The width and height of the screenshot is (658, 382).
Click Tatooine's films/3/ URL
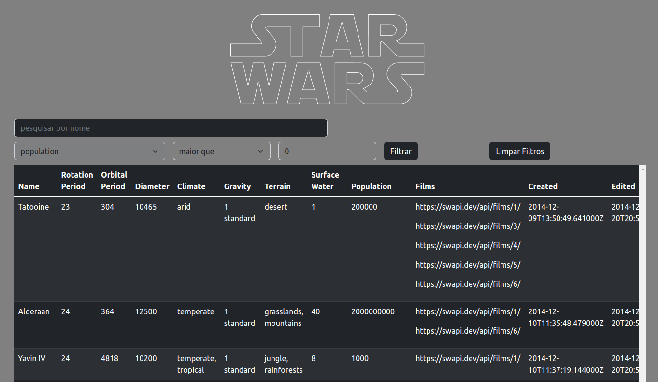(468, 226)
